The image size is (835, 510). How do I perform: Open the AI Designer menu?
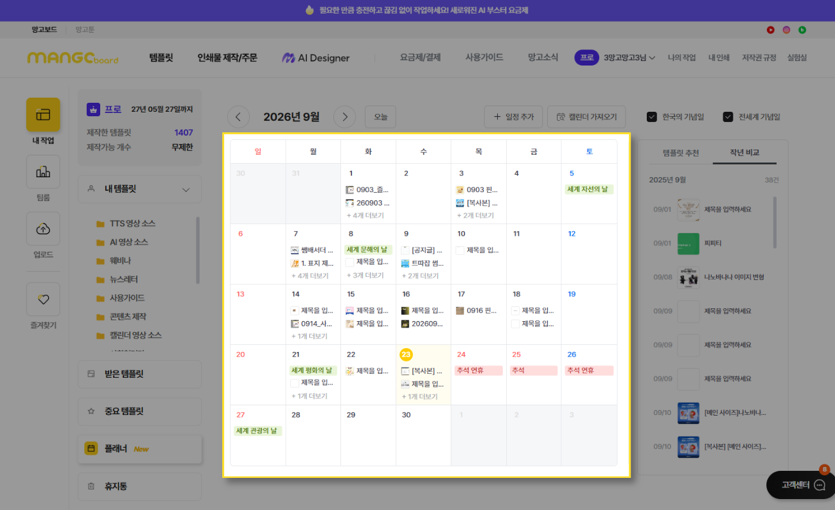click(x=316, y=58)
